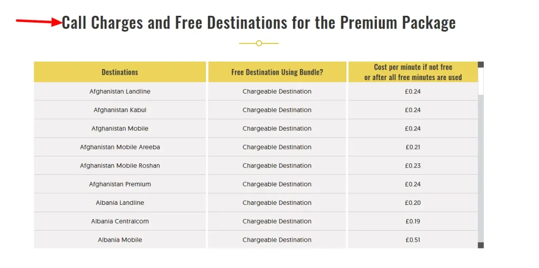Click the Destinations column header

pos(120,72)
